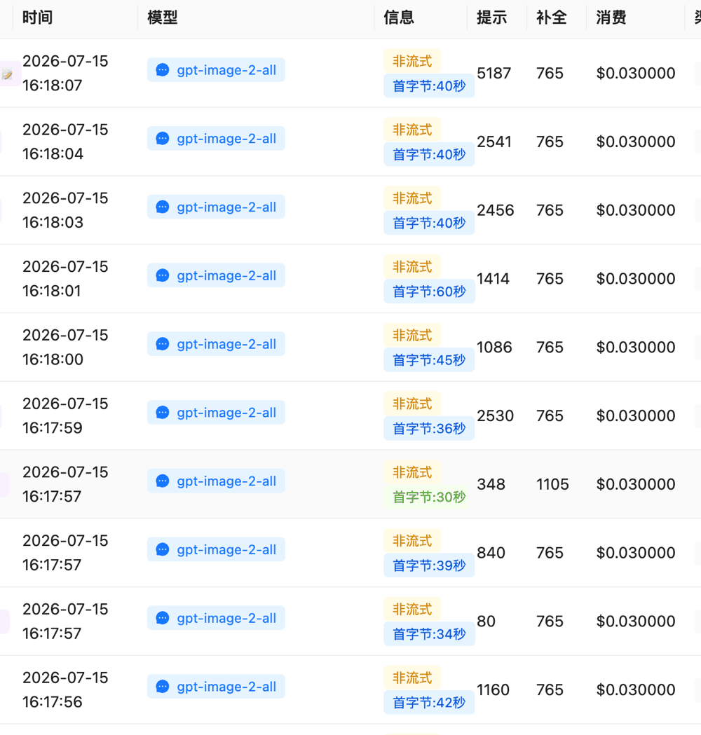Click the 765 completion value in the 16:18:07 row
Screen dimensions: 701x735
pyautogui.click(x=550, y=73)
